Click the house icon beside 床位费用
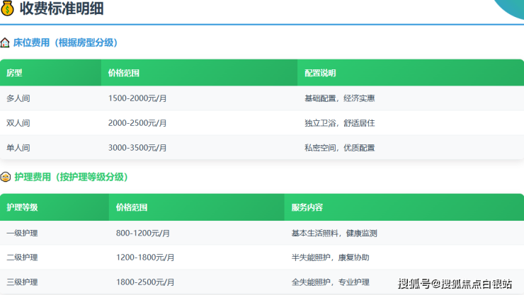This screenshot has height=295, width=524. tap(6, 42)
